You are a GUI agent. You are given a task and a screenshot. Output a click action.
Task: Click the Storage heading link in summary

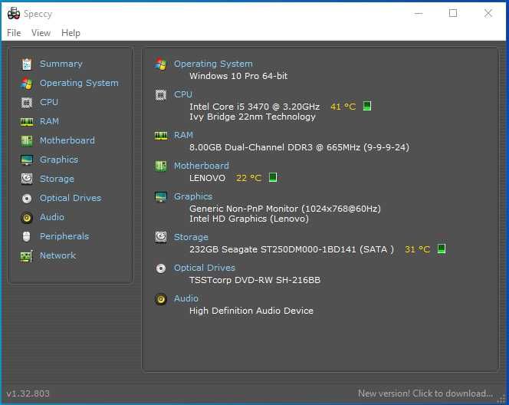(191, 237)
